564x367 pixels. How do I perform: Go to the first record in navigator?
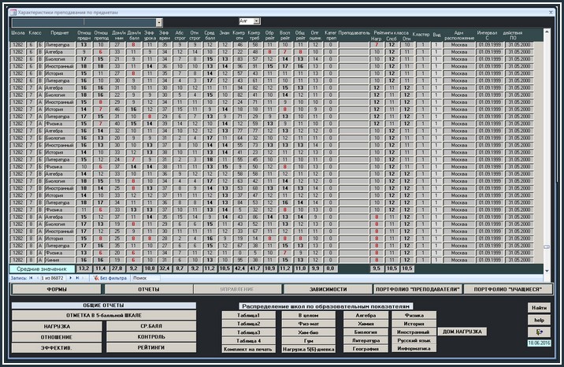point(31,278)
